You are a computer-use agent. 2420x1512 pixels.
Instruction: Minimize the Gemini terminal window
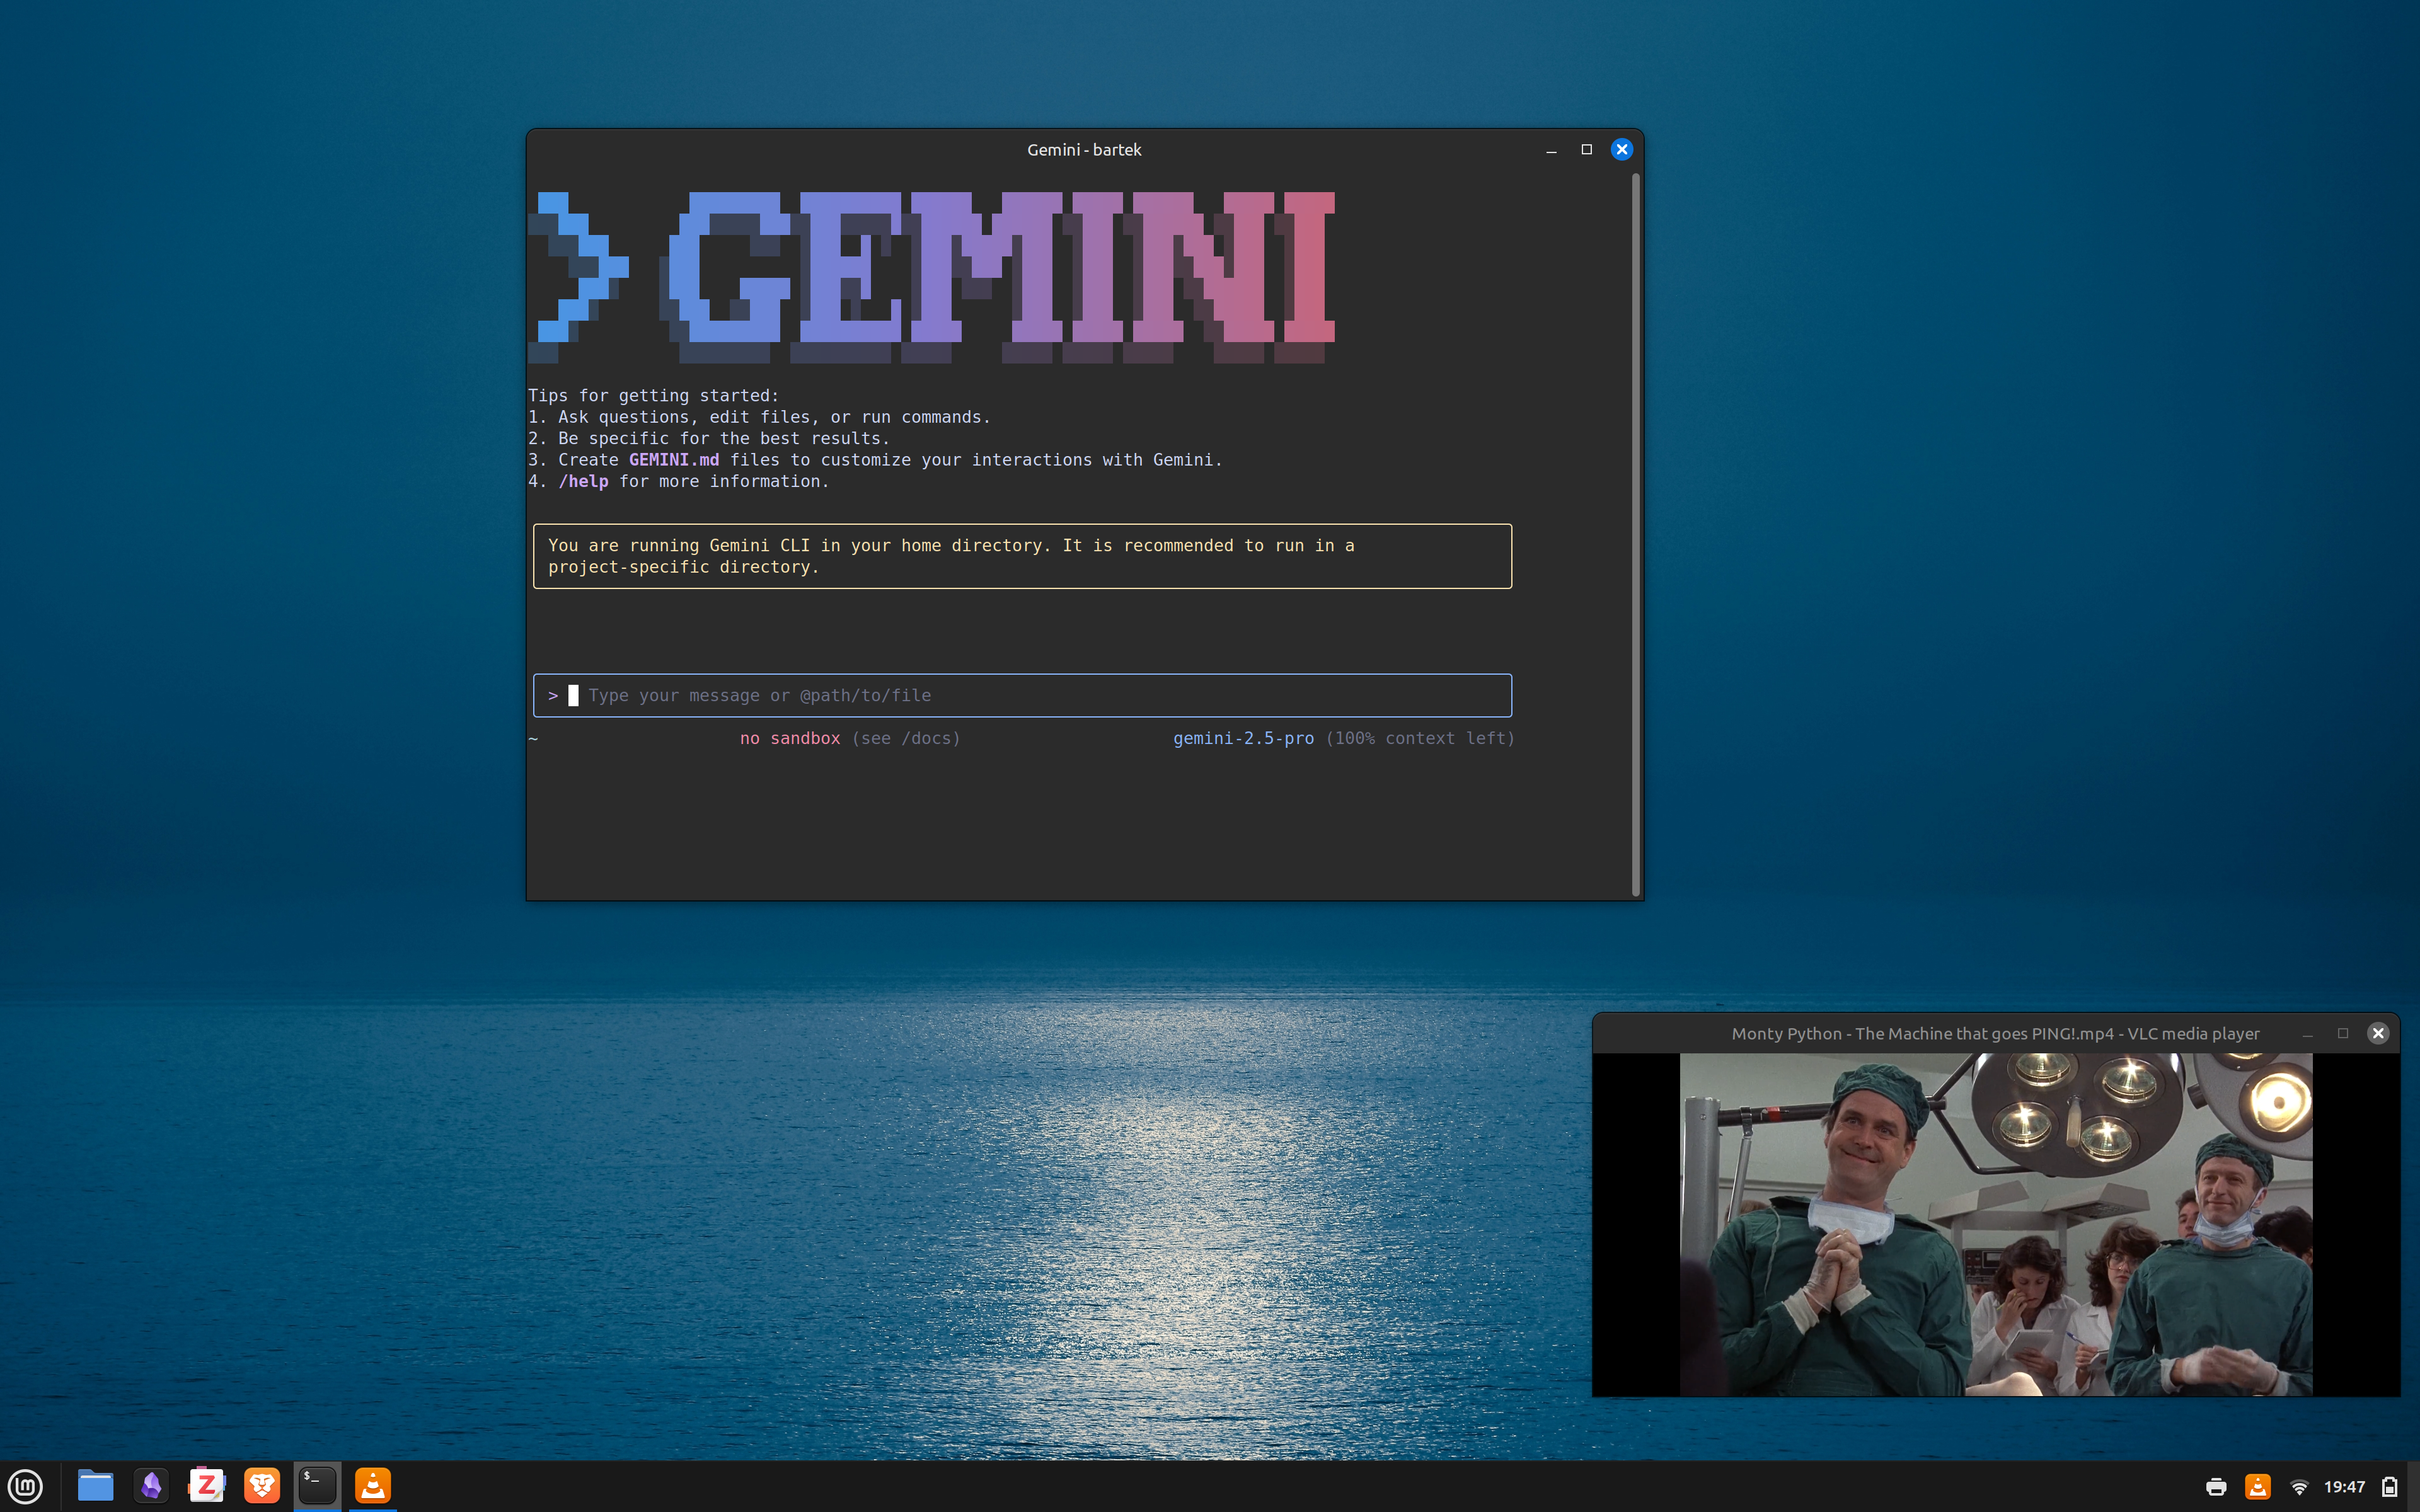coord(1551,149)
